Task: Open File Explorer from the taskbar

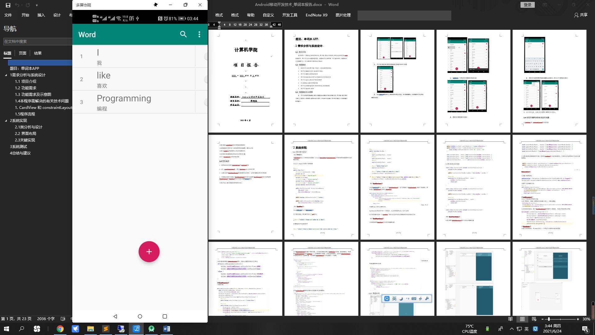Action: 90,329
